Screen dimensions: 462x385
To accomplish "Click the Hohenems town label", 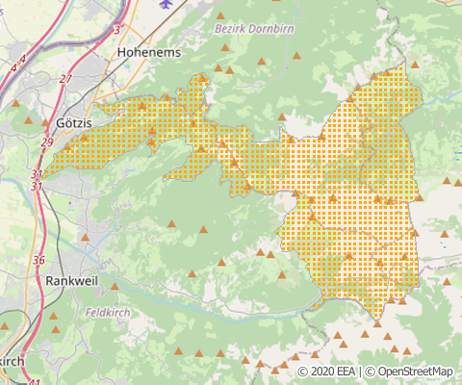I will (149, 52).
